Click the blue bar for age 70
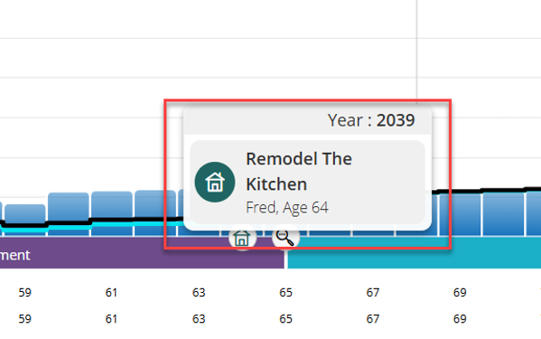 coord(503,213)
